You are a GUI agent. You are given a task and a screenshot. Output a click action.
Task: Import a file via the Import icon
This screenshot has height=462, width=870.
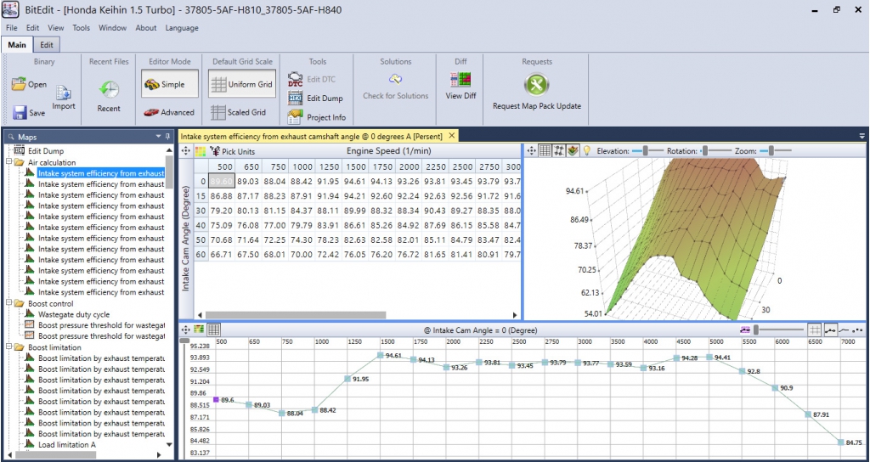[x=63, y=93]
